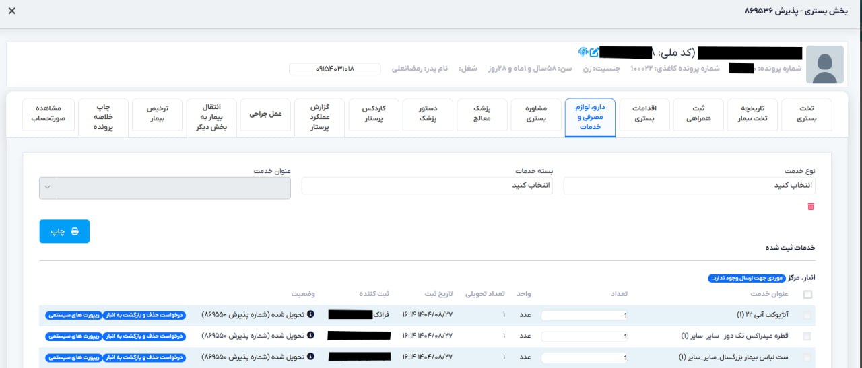This screenshot has width=862, height=368.
Task: Click the edit pencil icon beside patient name
Action: click(x=594, y=52)
